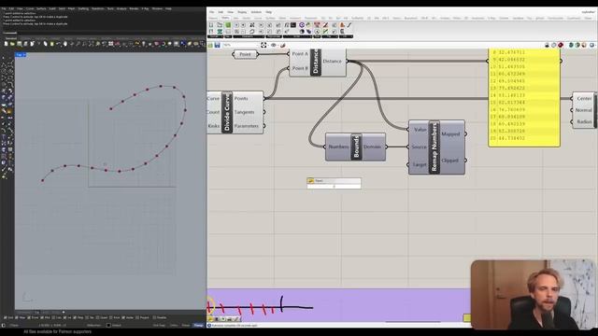
Task: Open the Rhino V-Ray menu
Action: click(x=145, y=8)
